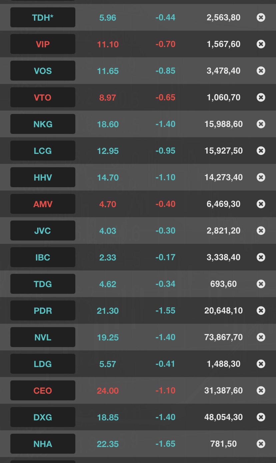
Task: Click the X icon next to NVL
Action: click(261, 337)
